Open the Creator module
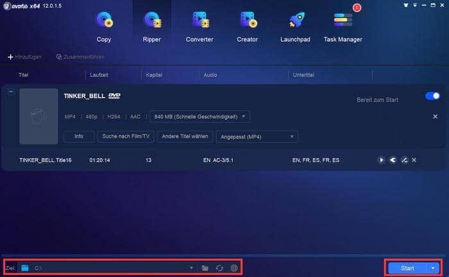The height and width of the screenshot is (277, 449). (x=248, y=27)
